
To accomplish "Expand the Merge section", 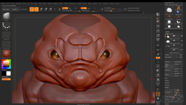I will (167, 81).
